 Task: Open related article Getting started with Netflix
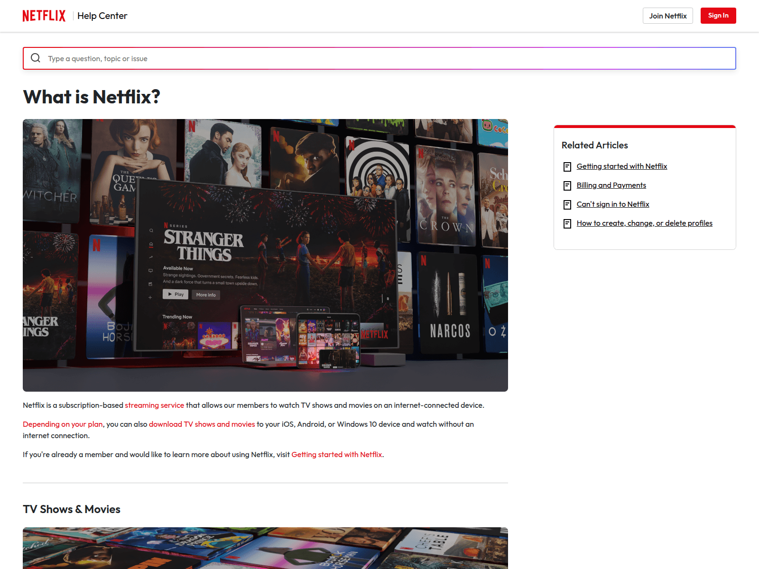click(621, 166)
